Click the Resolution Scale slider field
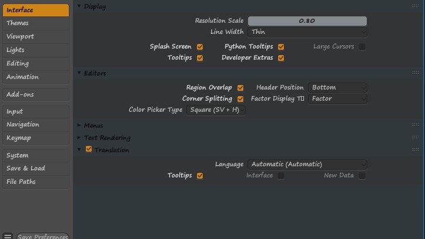Image resolution: width=425 pixels, height=239 pixels. pyautogui.click(x=307, y=21)
